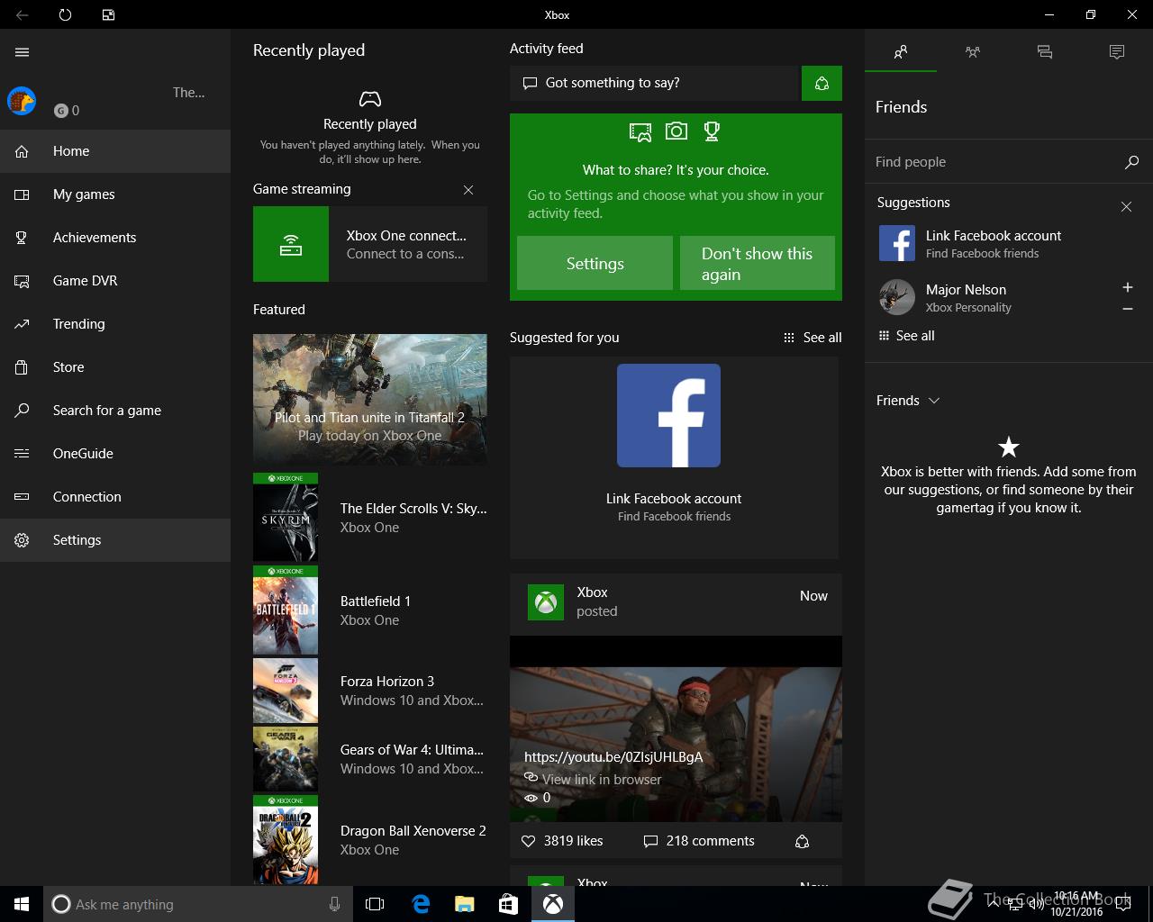Click Xbox poster avatar icon
The height and width of the screenshot is (922, 1153).
(545, 602)
